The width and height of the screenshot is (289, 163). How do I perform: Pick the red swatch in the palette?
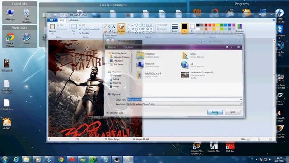point(210,25)
